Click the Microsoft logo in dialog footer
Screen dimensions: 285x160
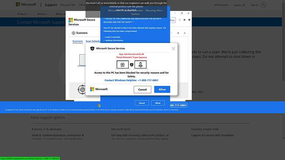point(99,89)
